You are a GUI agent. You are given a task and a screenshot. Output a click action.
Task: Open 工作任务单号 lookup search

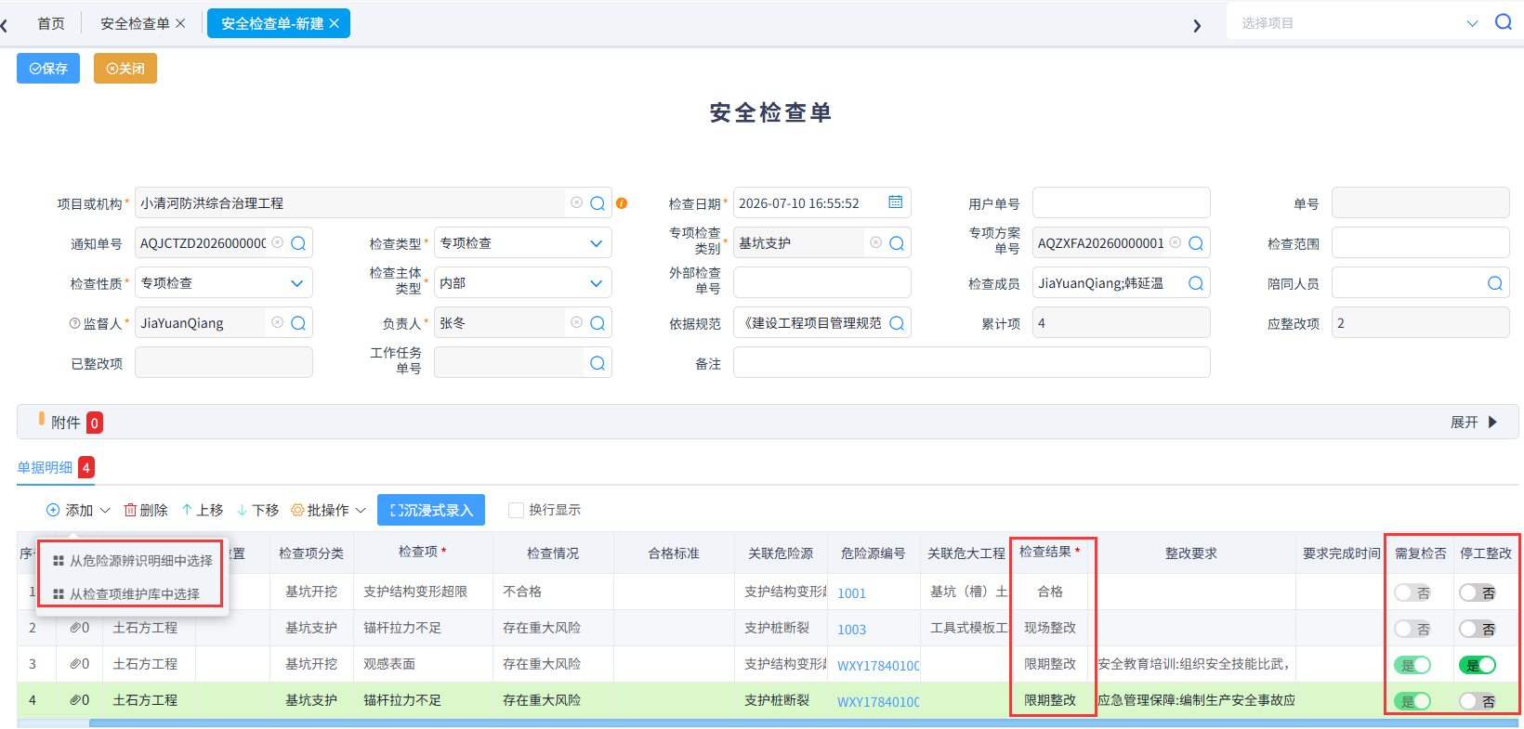598,363
